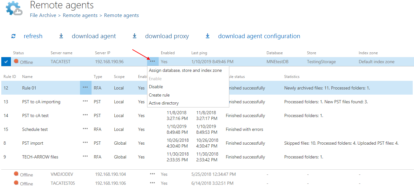Choose Active directory in the context menu

tap(163, 103)
